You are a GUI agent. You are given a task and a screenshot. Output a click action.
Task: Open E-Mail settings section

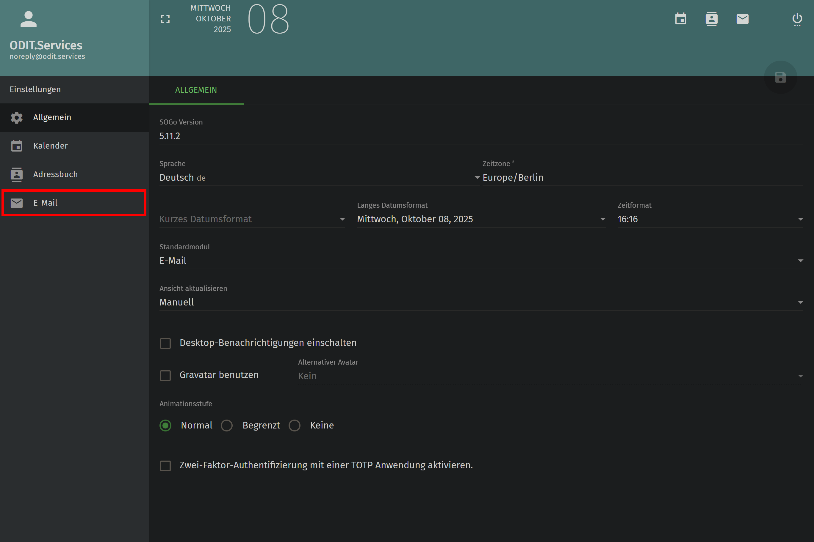45,203
